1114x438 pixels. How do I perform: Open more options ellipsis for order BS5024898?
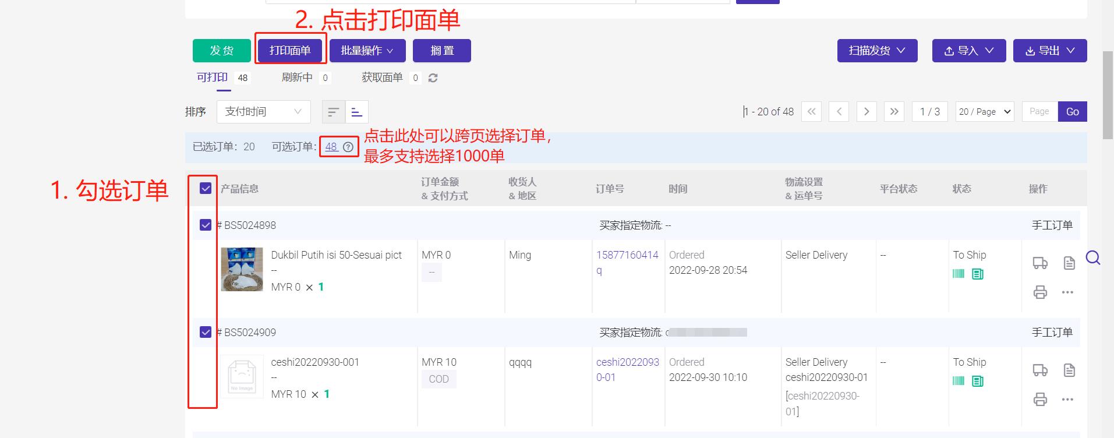1067,292
